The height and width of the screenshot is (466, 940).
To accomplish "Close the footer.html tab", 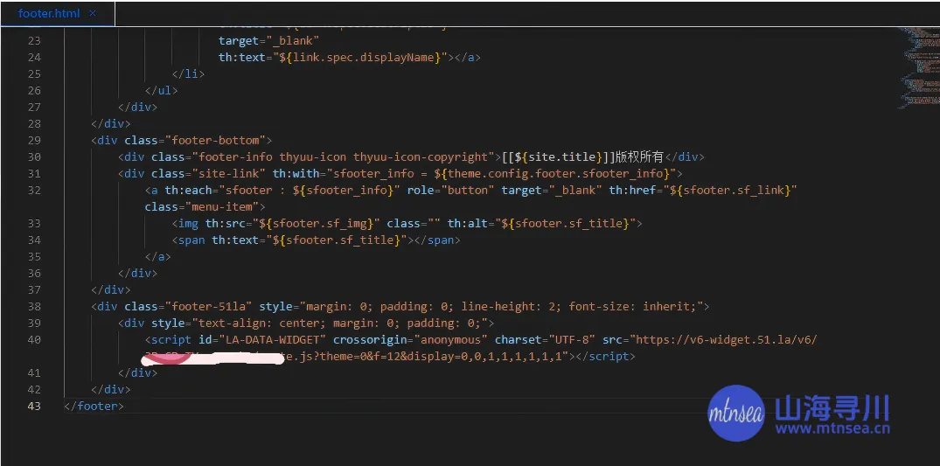I will point(93,13).
